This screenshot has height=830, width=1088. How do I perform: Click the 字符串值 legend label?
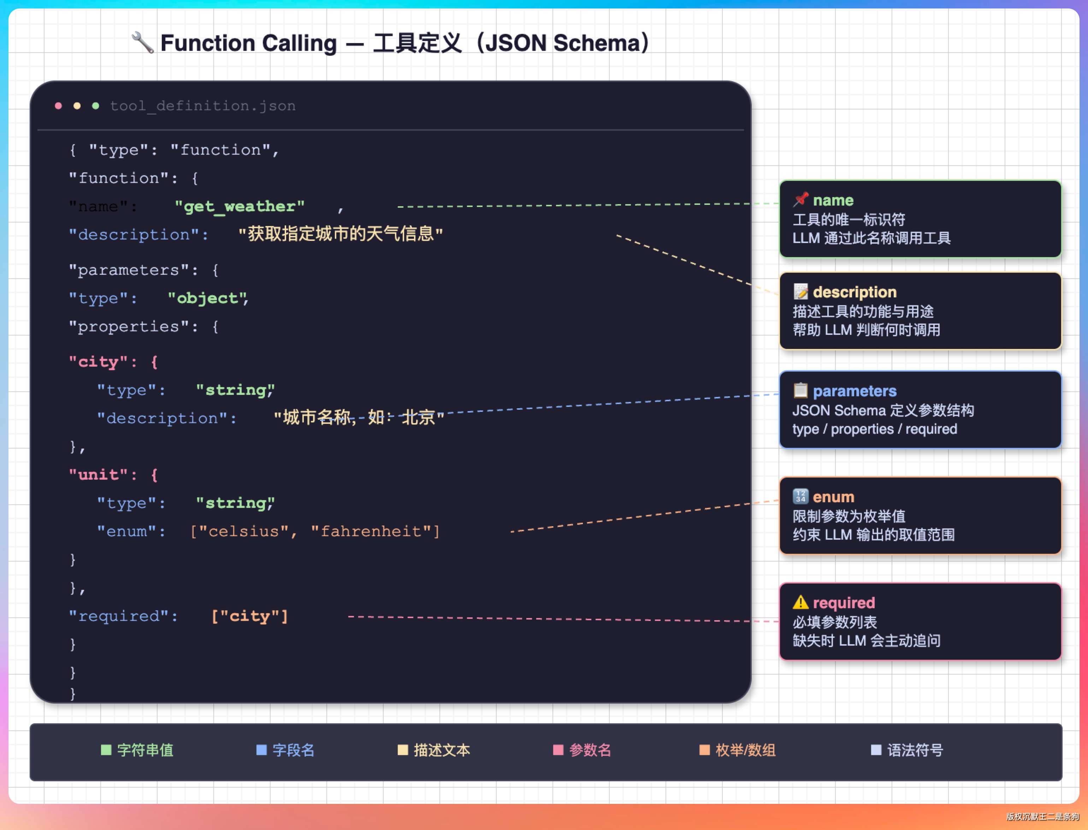(145, 750)
